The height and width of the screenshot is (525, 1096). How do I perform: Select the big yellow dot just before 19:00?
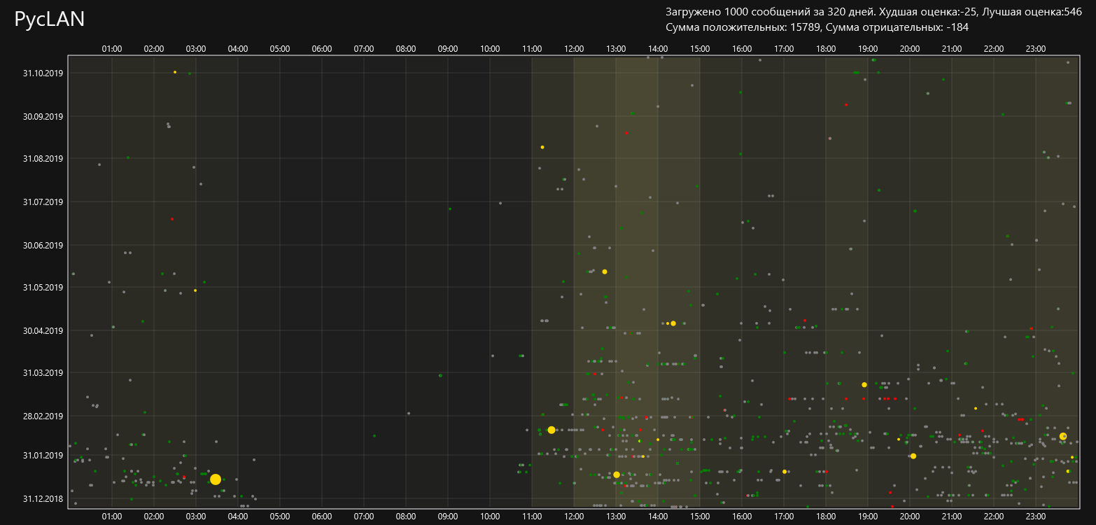(x=864, y=385)
